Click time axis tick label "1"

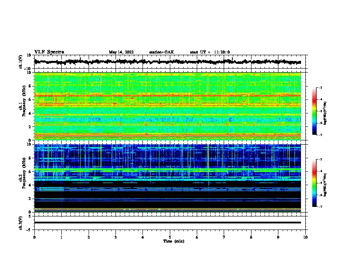tap(61, 237)
